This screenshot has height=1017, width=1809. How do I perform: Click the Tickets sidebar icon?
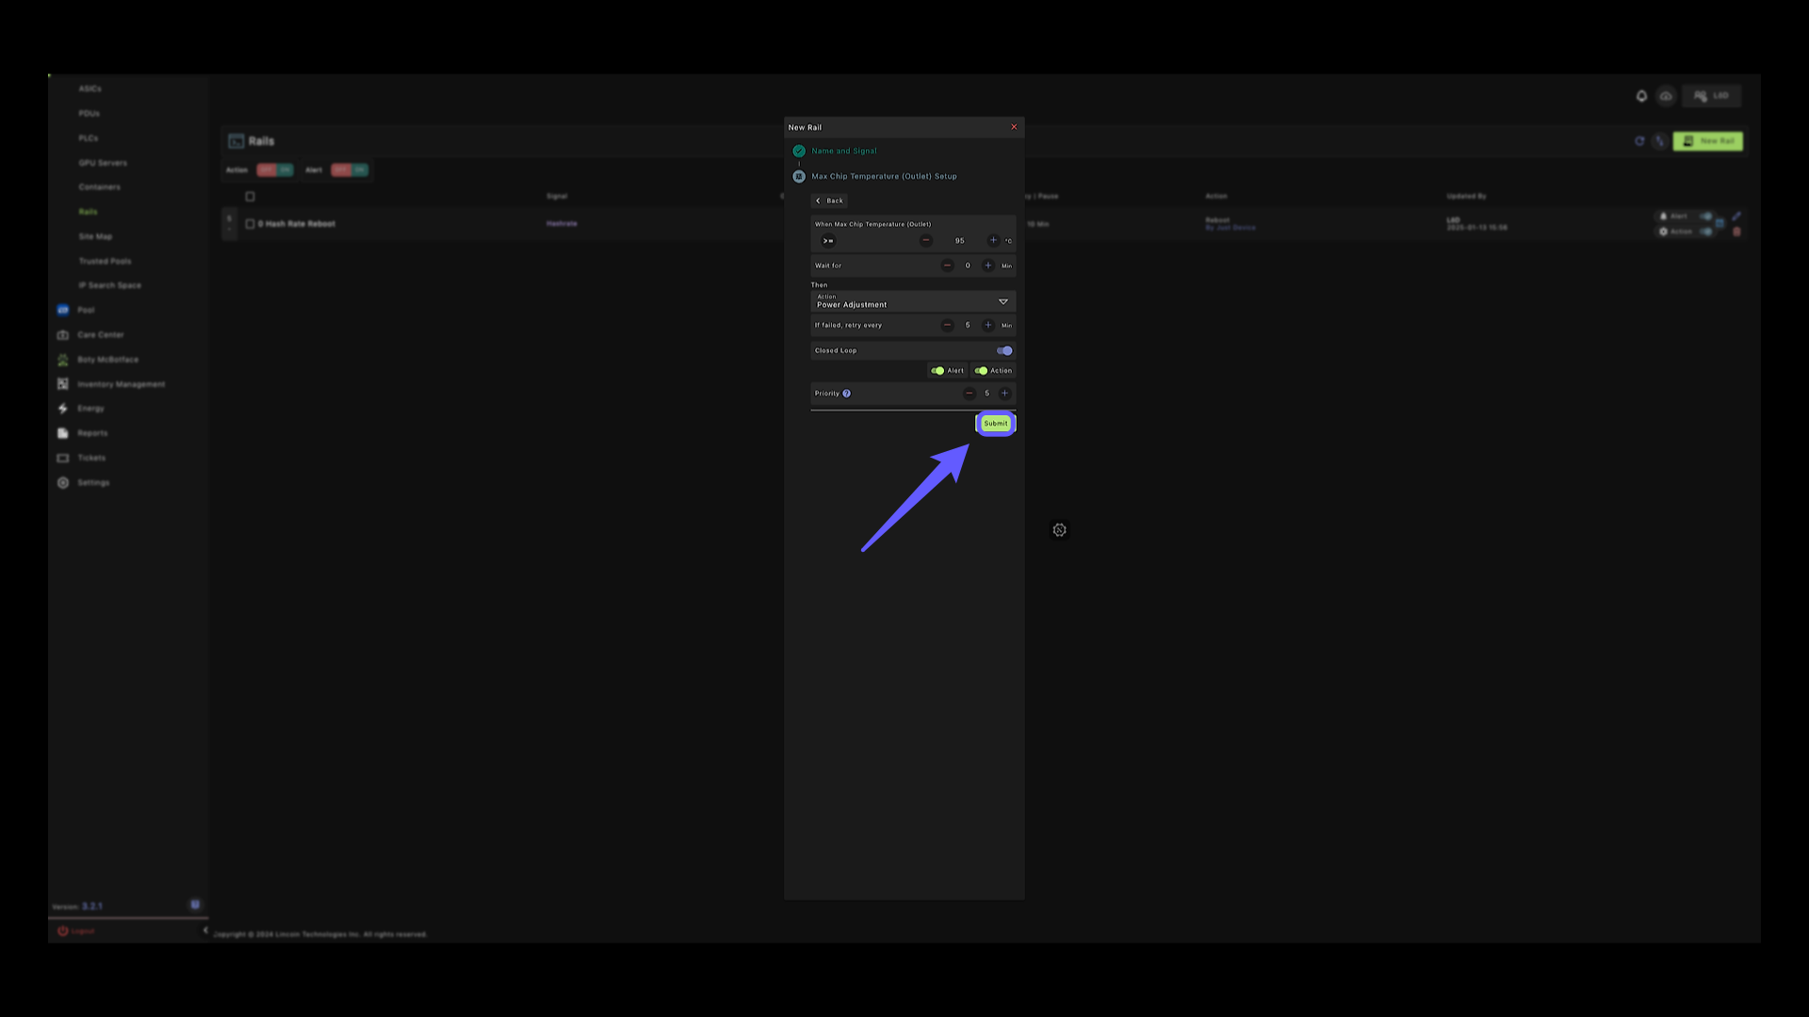pyautogui.click(x=63, y=458)
